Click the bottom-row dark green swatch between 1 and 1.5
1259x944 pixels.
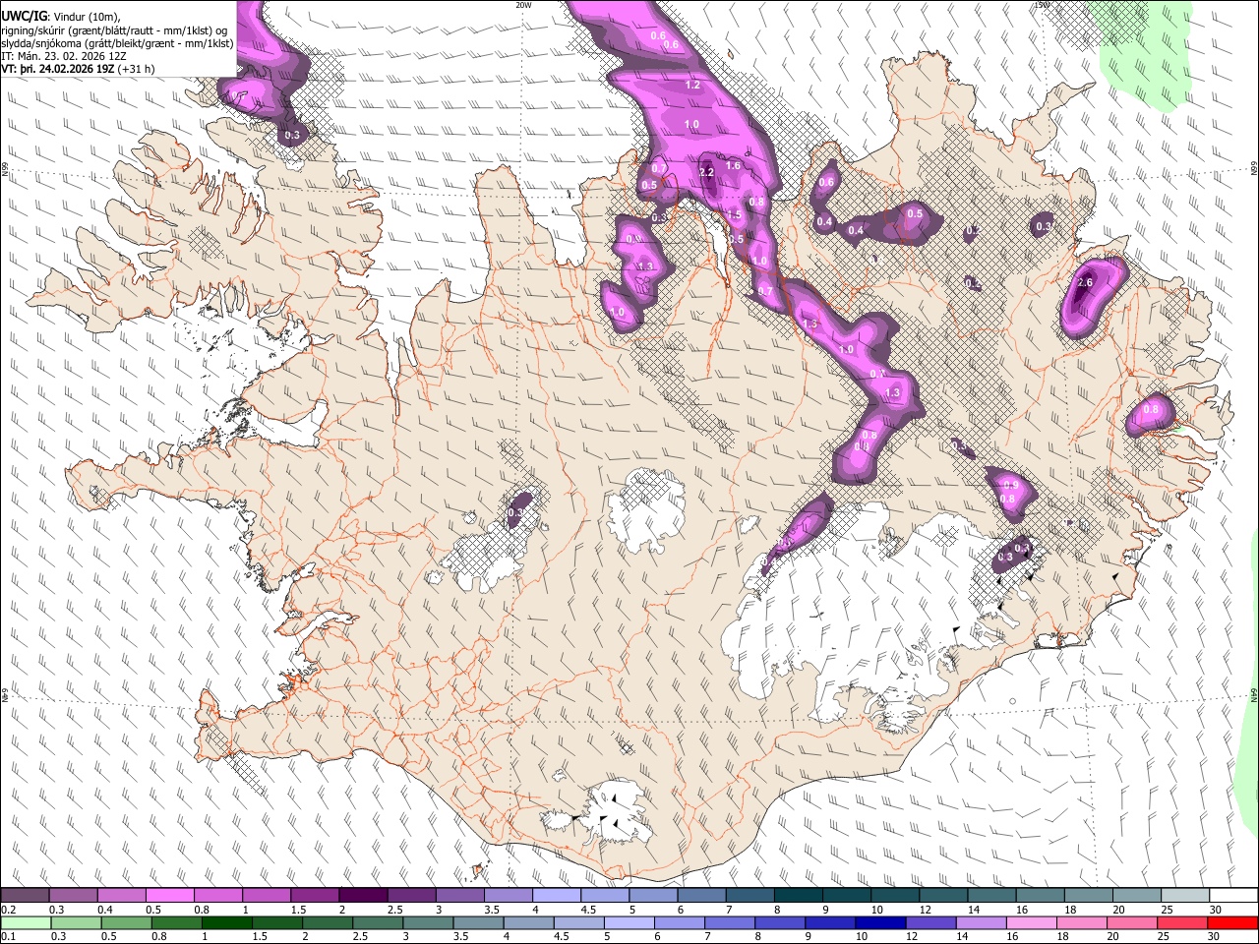pyautogui.click(x=227, y=922)
